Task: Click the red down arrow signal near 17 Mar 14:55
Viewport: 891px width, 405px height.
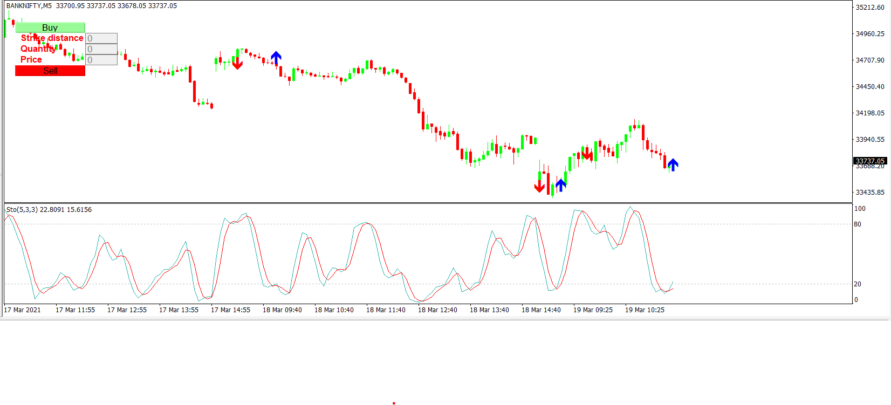Action: (237, 63)
